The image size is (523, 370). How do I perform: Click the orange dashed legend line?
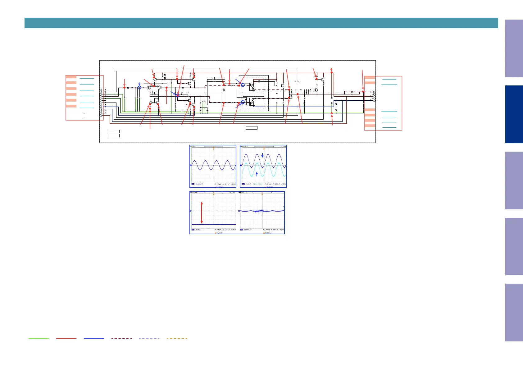(x=177, y=338)
